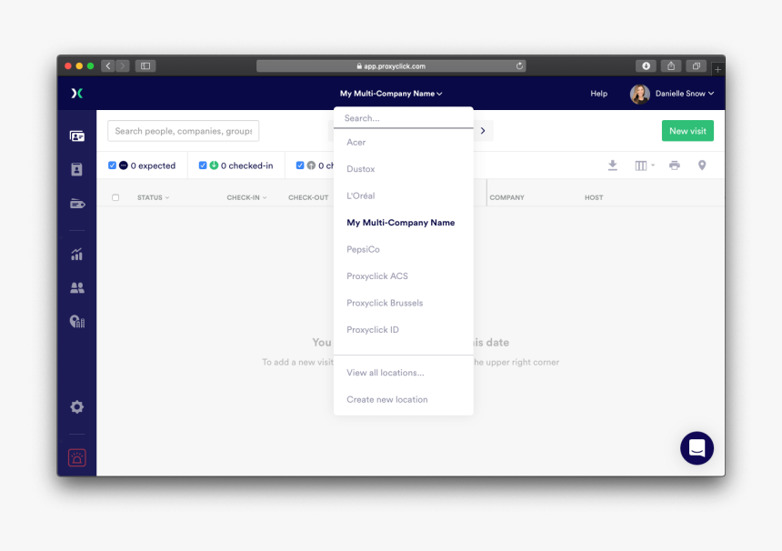Disable the '0 checked-in' filter checkbox
This screenshot has height=551, width=782.
point(202,165)
